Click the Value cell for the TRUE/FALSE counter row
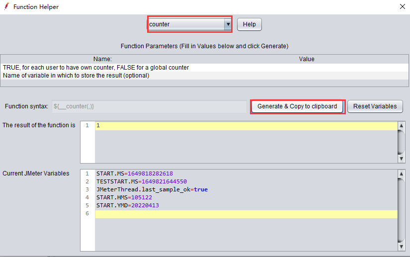 307,68
